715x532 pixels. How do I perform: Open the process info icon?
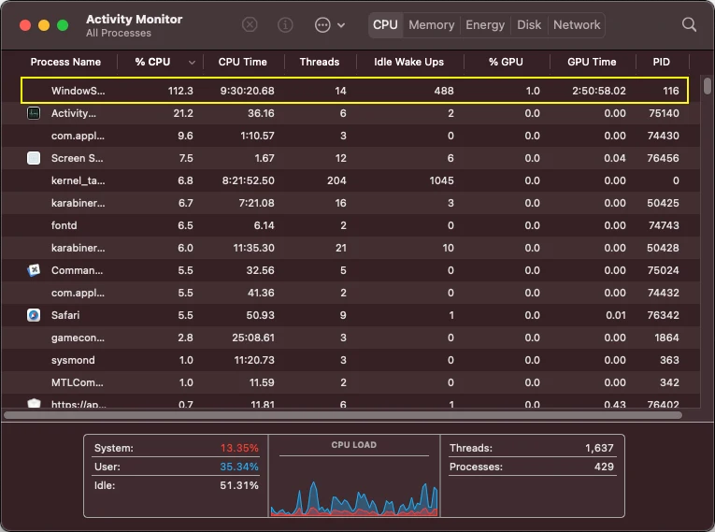click(x=285, y=24)
